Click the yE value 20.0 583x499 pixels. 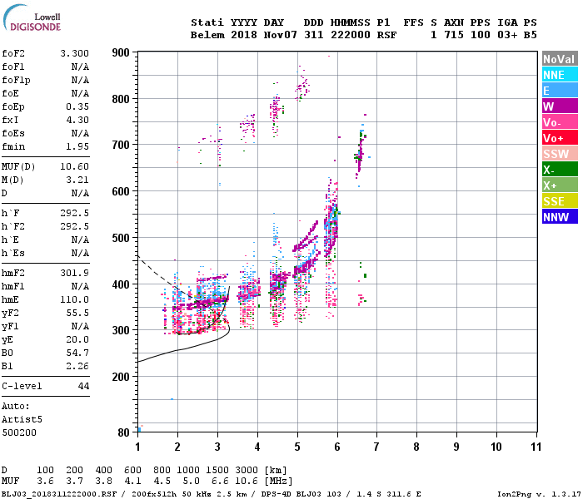(77, 339)
